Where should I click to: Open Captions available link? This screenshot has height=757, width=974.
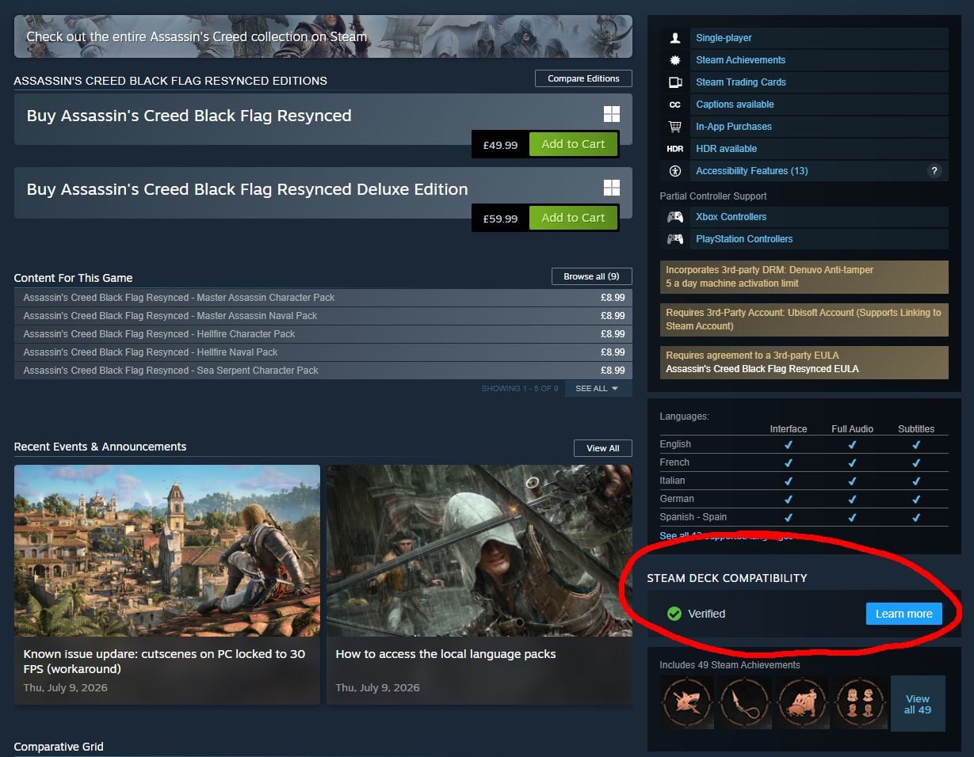(735, 105)
